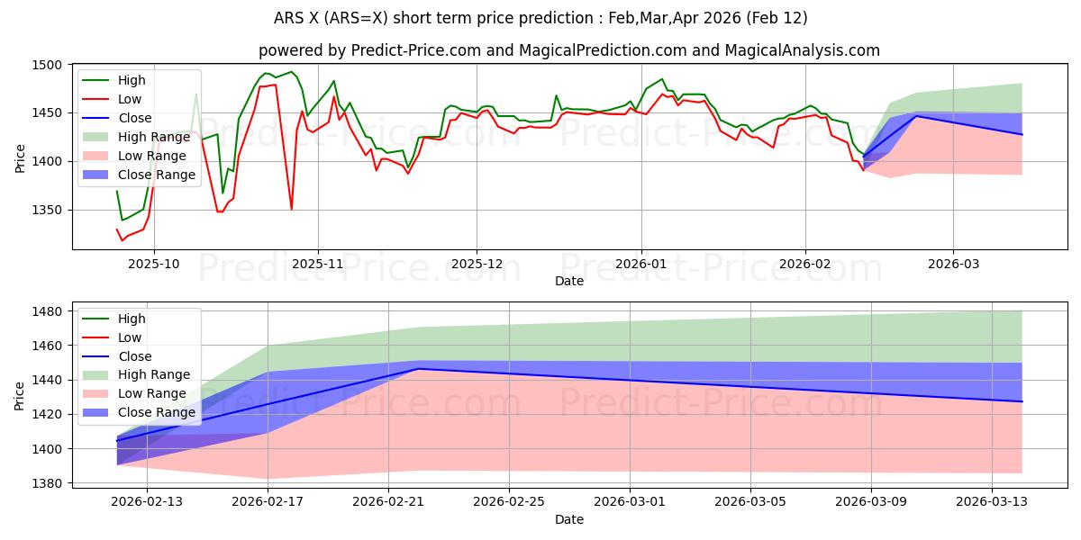Select the 1350 price axis label
The height and width of the screenshot is (540, 1081).
[x=47, y=211]
